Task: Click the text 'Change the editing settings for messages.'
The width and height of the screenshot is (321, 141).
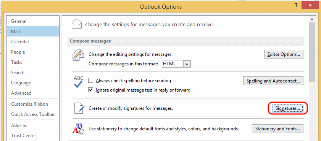Action: click(x=131, y=54)
